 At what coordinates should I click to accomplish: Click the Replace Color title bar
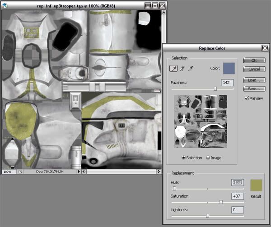212,48
